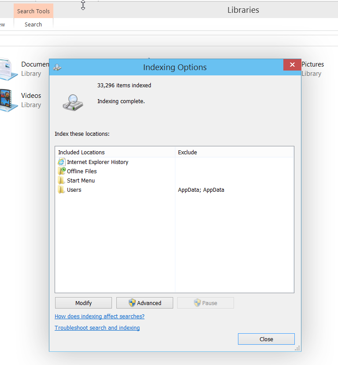Click the Exclude column header
338x365 pixels.
(x=234, y=152)
